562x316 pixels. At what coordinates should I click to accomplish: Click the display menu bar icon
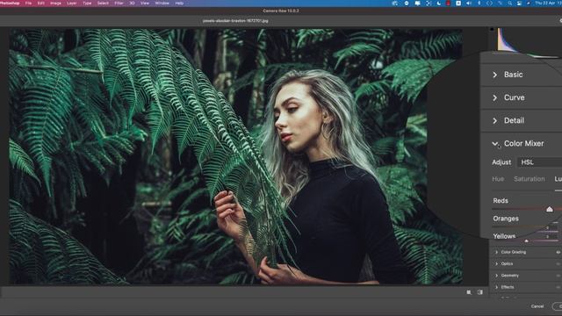(418, 4)
